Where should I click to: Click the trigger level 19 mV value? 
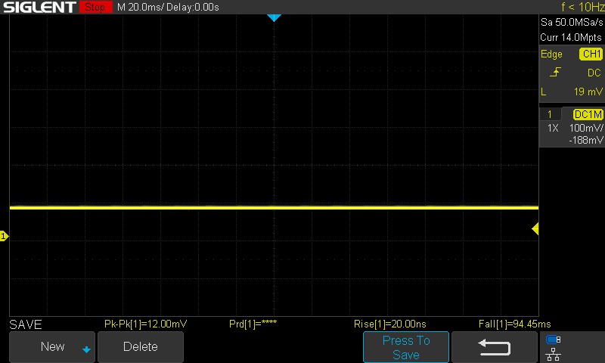click(x=588, y=92)
